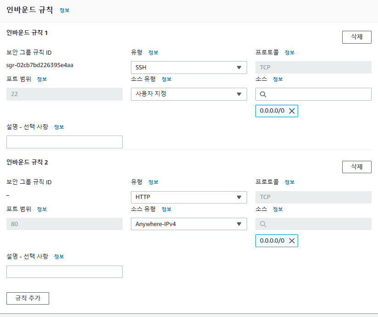The height and width of the screenshot is (317, 378).
Task: Remove 0.0.0.0/0 tag from inbound rule 1
Action: (x=292, y=111)
